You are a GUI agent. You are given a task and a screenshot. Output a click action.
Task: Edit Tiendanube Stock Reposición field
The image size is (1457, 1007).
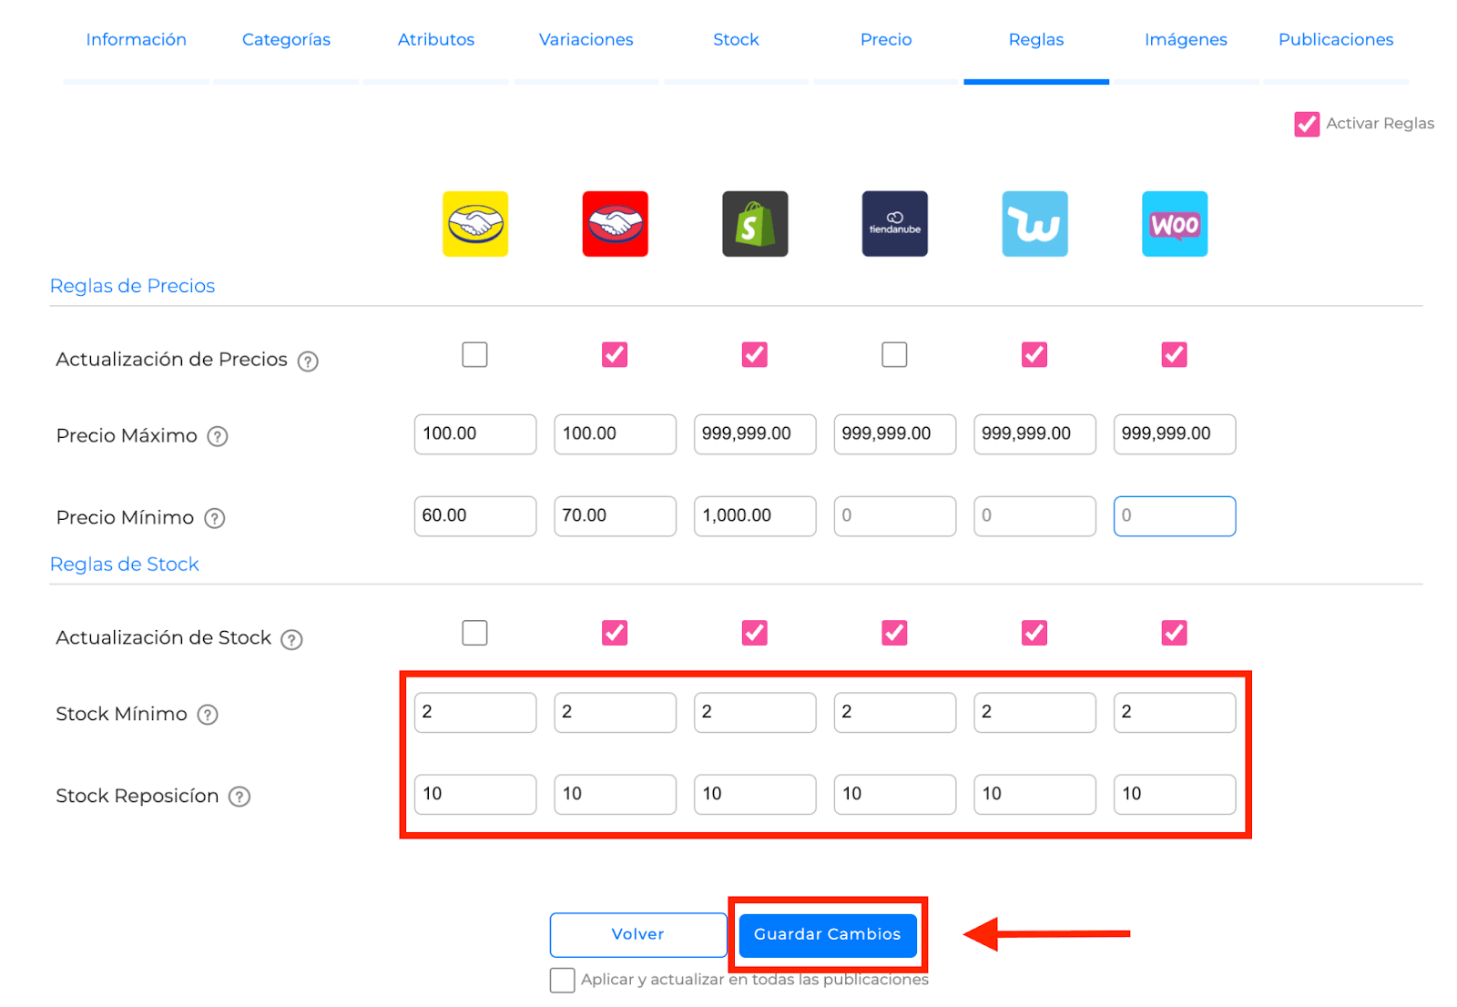point(895,795)
